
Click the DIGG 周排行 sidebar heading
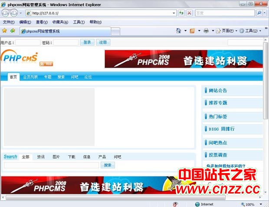(x=222, y=129)
